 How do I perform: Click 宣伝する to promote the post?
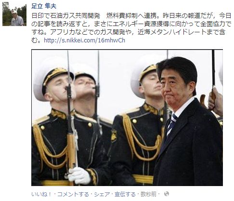tap(125, 194)
